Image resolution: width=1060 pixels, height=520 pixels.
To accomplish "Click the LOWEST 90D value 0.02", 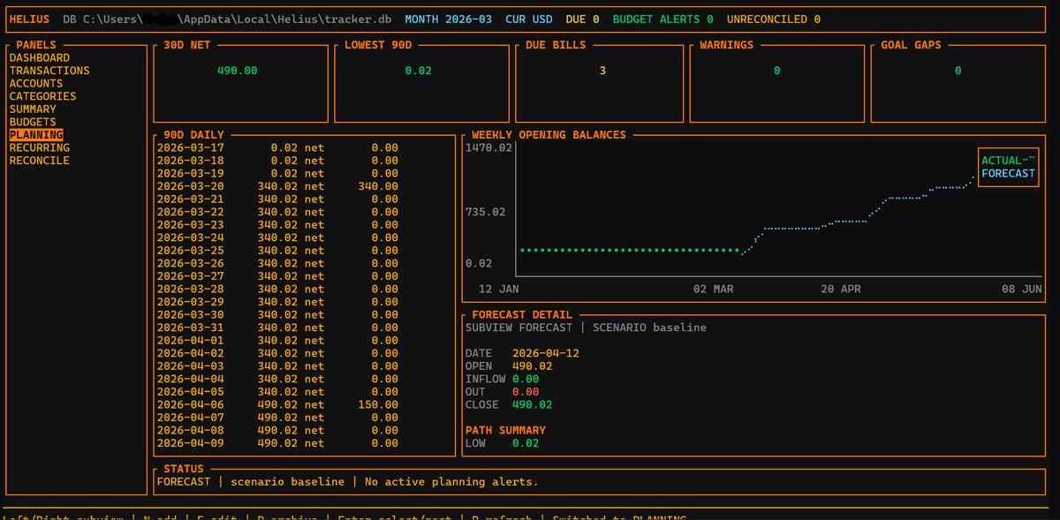I will [419, 71].
